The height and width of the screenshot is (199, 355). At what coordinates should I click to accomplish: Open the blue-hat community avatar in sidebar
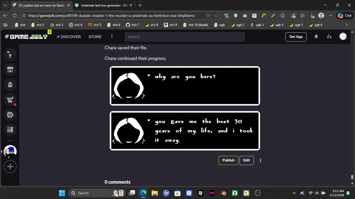coord(10,151)
